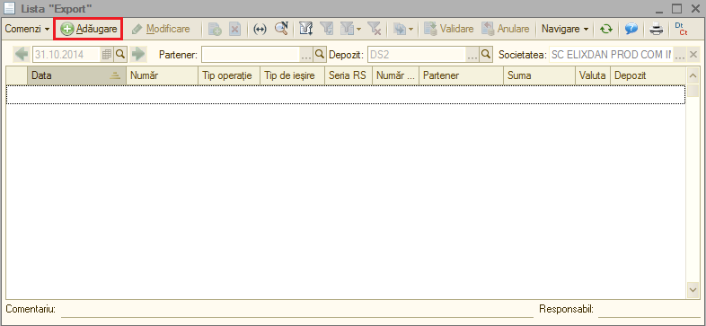The height and width of the screenshot is (326, 706).
Task: Clear the Societatea field with X button
Action: (693, 55)
